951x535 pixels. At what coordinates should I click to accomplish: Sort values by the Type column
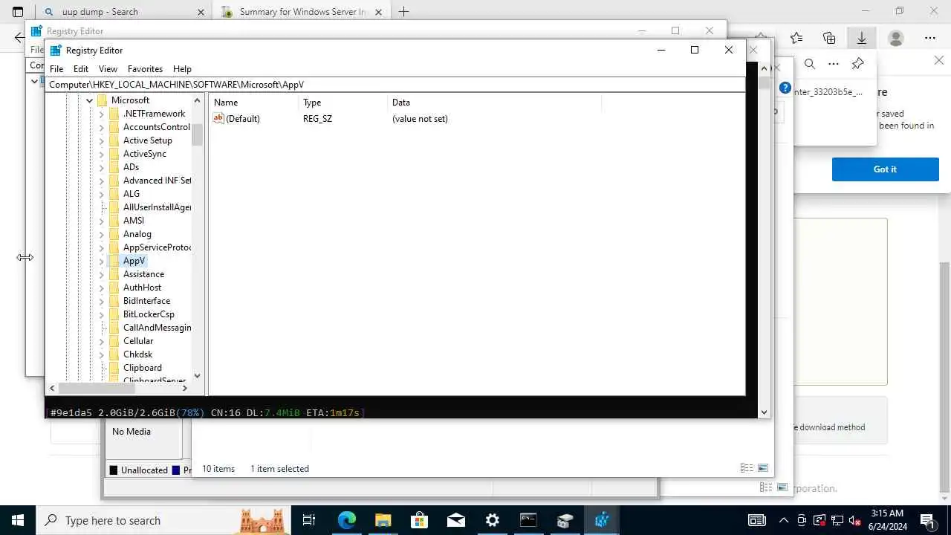[x=343, y=103]
